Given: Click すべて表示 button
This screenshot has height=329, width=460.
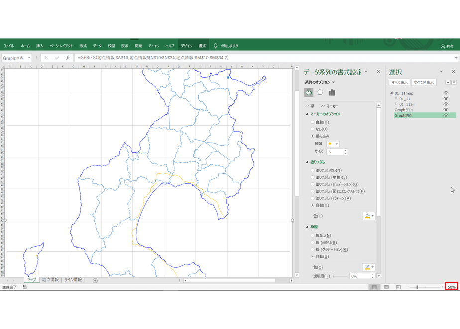Looking at the screenshot, I should pyautogui.click(x=399, y=83).
